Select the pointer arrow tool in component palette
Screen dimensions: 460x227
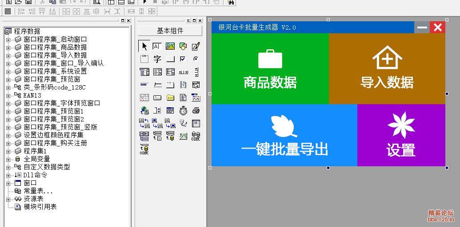pyautogui.click(x=144, y=46)
